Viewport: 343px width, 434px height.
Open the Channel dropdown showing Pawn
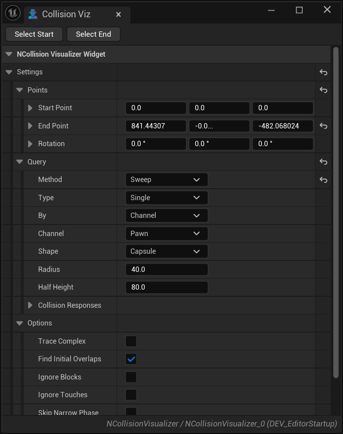point(167,233)
